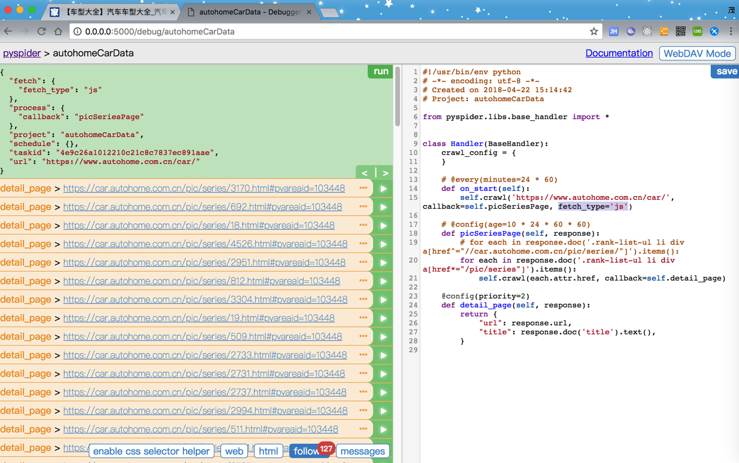This screenshot has height=463, width=739.
Task: Switch to the follows tab
Action: click(x=307, y=451)
